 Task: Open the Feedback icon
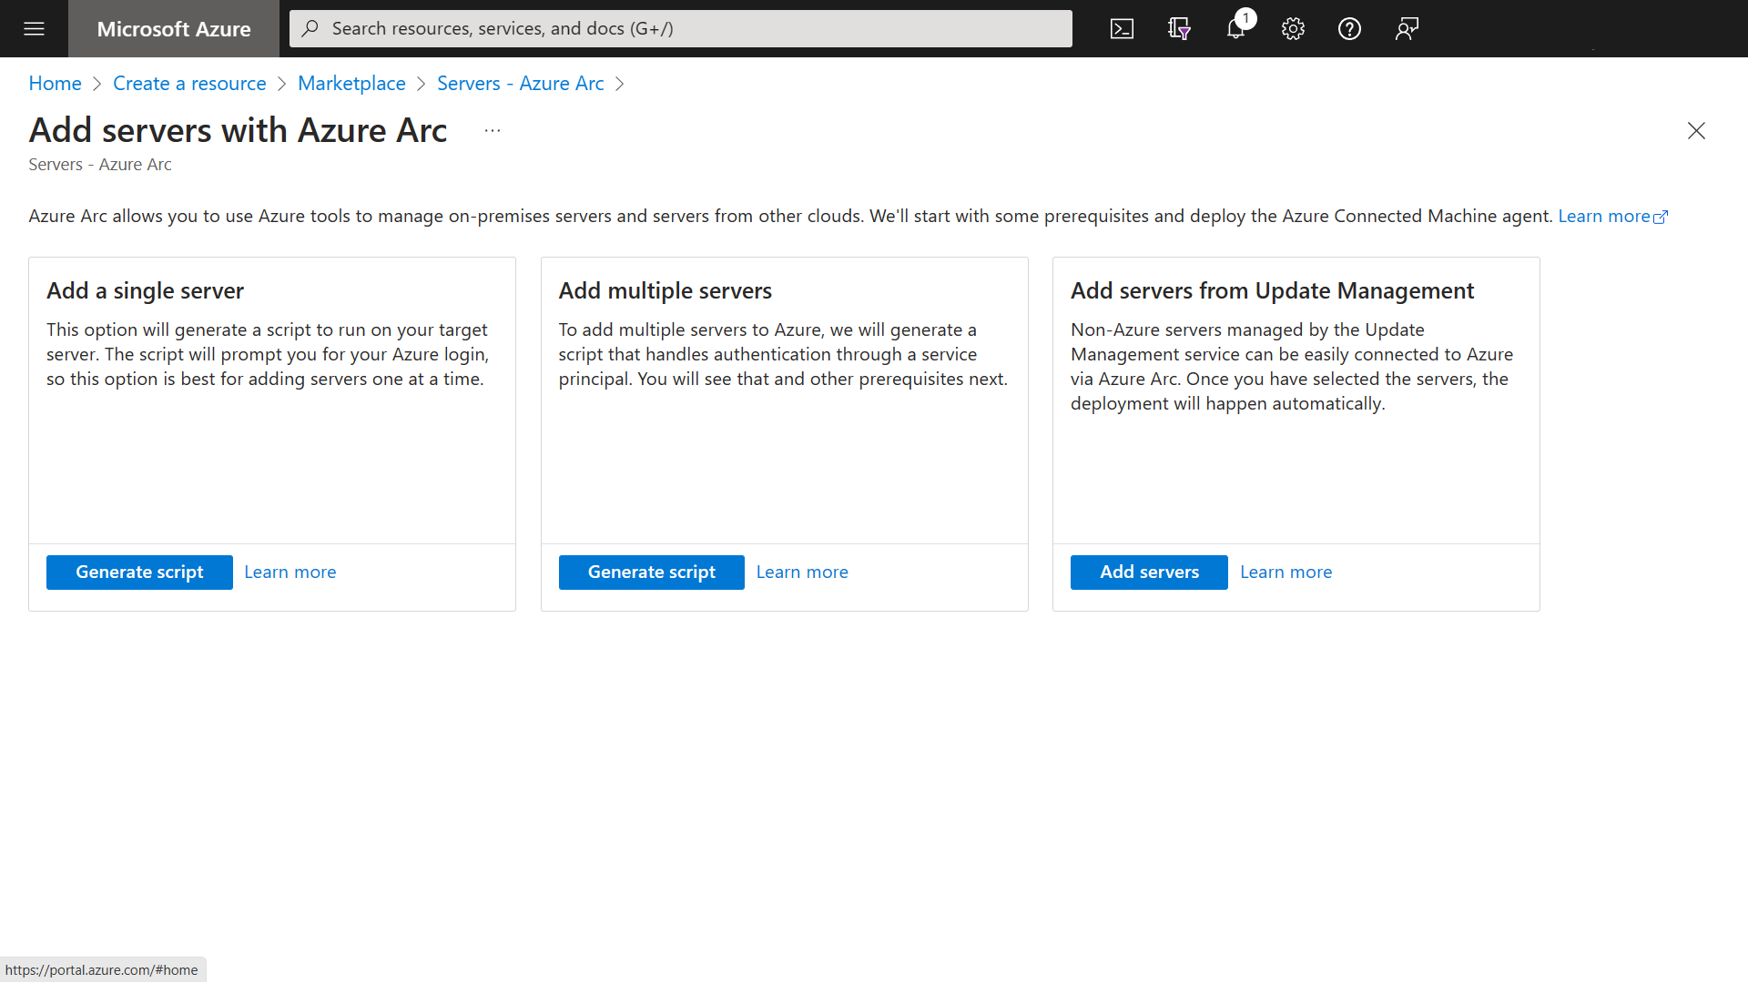coord(1407,28)
